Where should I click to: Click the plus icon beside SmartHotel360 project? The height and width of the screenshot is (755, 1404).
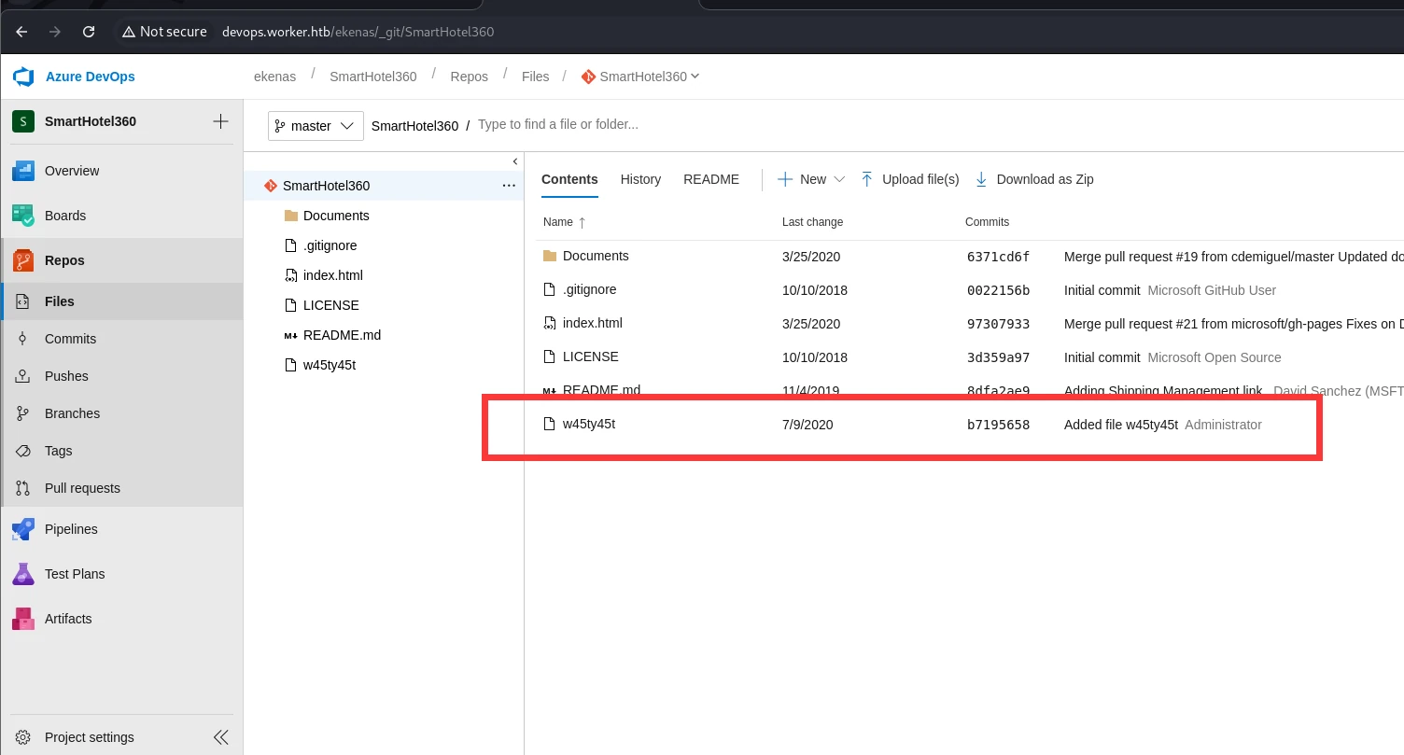tap(220, 121)
